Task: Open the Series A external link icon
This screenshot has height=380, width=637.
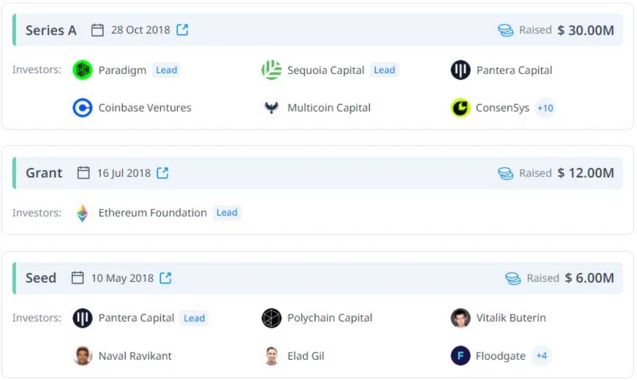Action: (182, 30)
